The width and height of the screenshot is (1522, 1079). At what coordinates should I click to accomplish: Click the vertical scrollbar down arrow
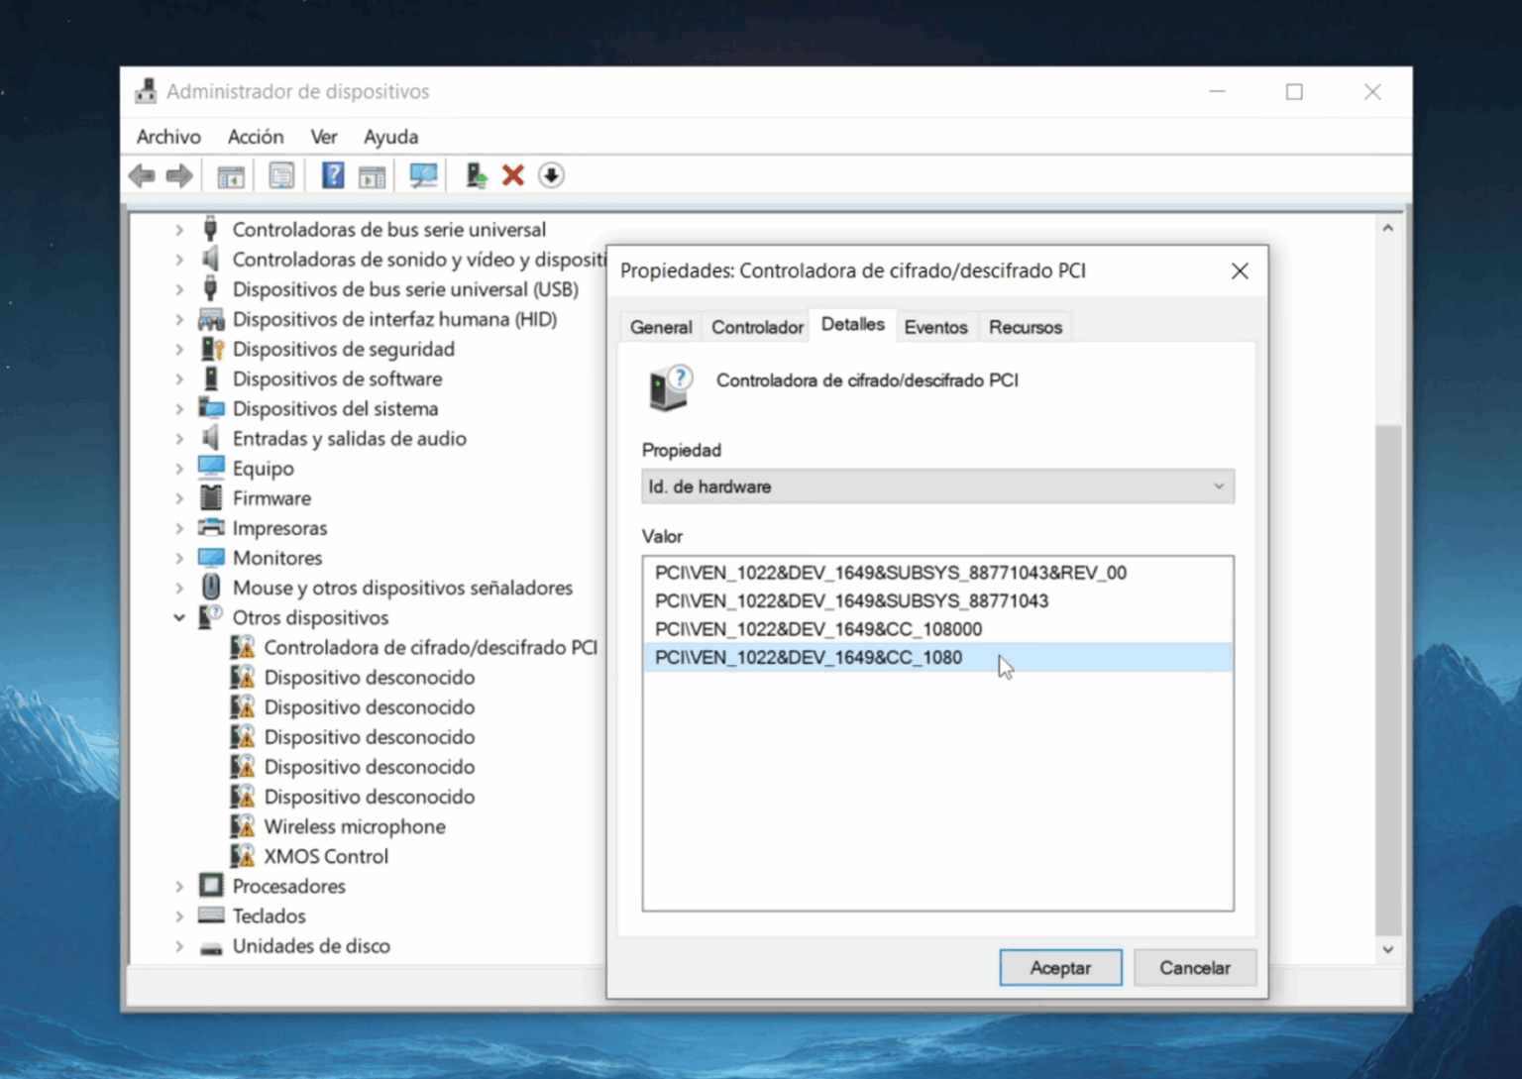(x=1387, y=948)
